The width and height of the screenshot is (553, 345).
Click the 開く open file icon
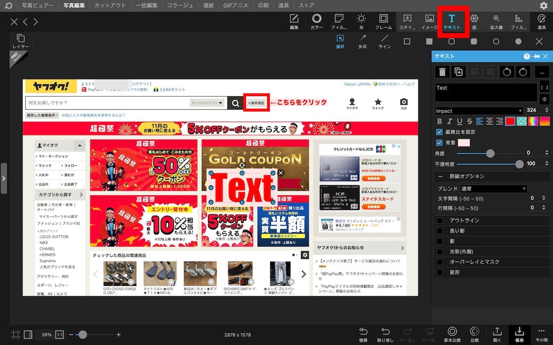click(x=497, y=334)
